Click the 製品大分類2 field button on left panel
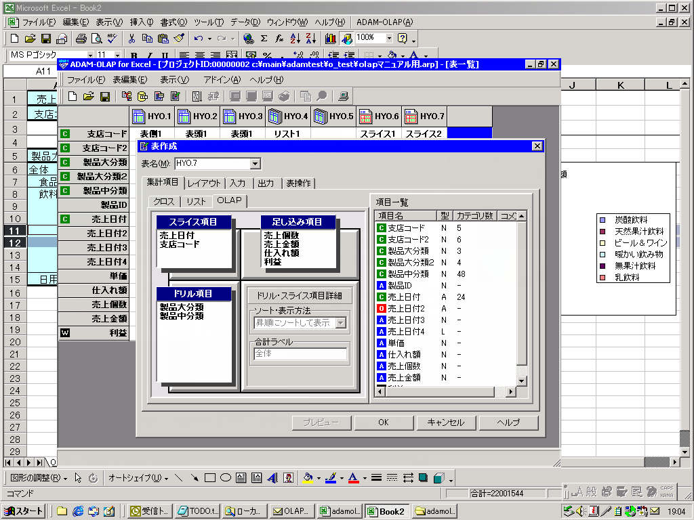The width and height of the screenshot is (694, 520). [94, 177]
